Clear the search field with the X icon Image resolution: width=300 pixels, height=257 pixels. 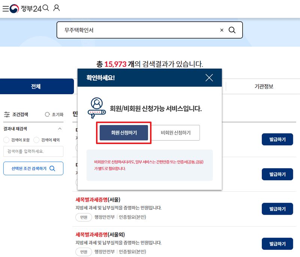[222, 30]
